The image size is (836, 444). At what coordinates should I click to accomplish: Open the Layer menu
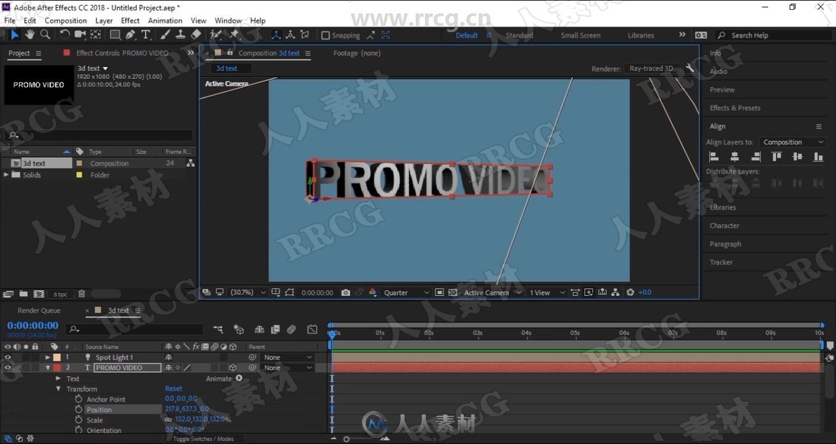click(x=104, y=20)
